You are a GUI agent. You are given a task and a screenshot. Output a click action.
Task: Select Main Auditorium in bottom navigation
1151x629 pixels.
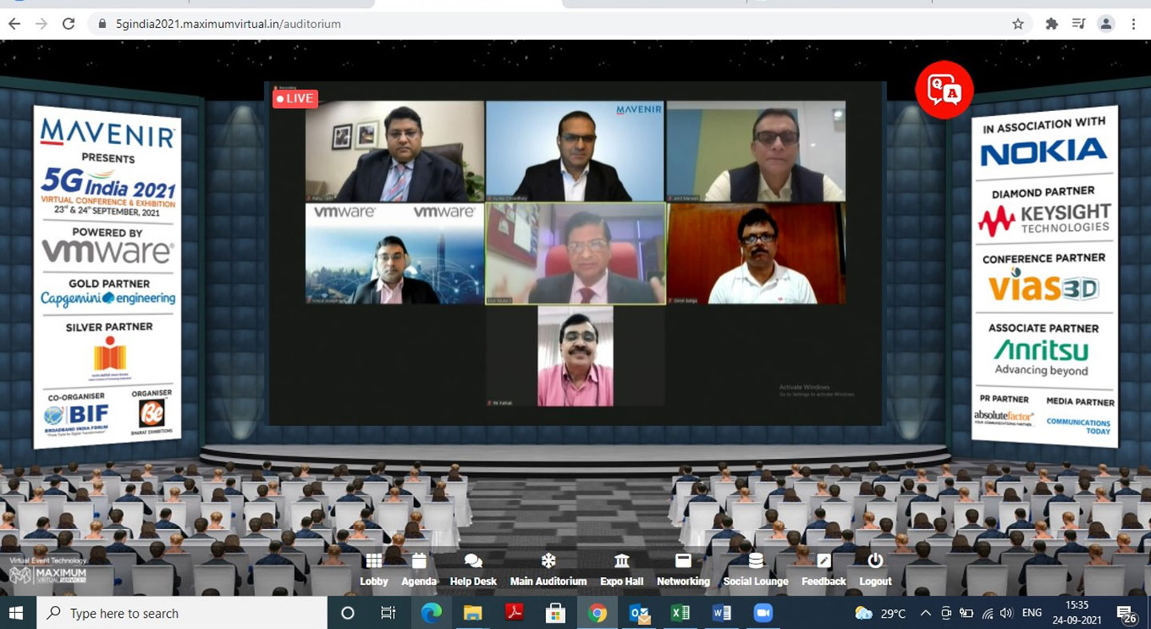click(x=548, y=570)
